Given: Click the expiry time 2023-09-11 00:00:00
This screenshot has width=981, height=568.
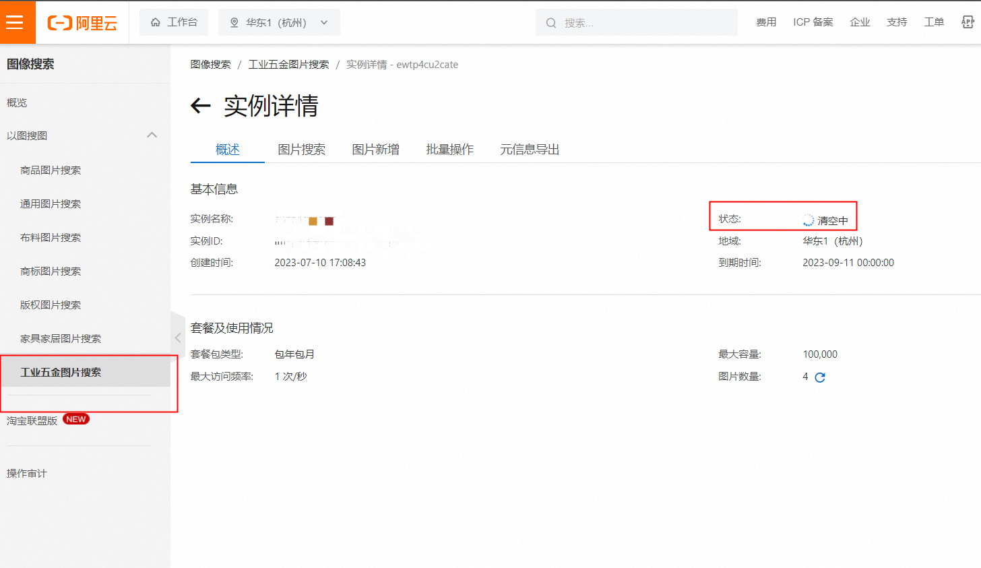Looking at the screenshot, I should (848, 263).
